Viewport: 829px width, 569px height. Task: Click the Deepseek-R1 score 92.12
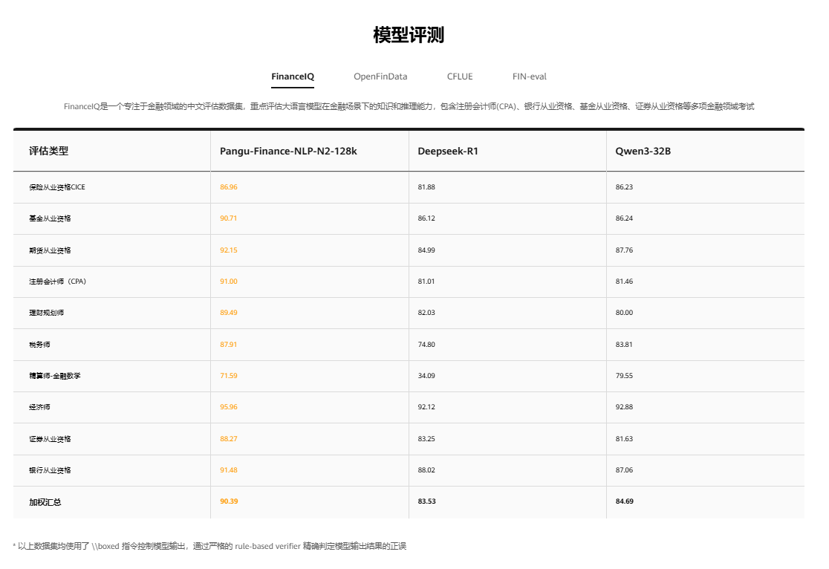tap(426, 406)
